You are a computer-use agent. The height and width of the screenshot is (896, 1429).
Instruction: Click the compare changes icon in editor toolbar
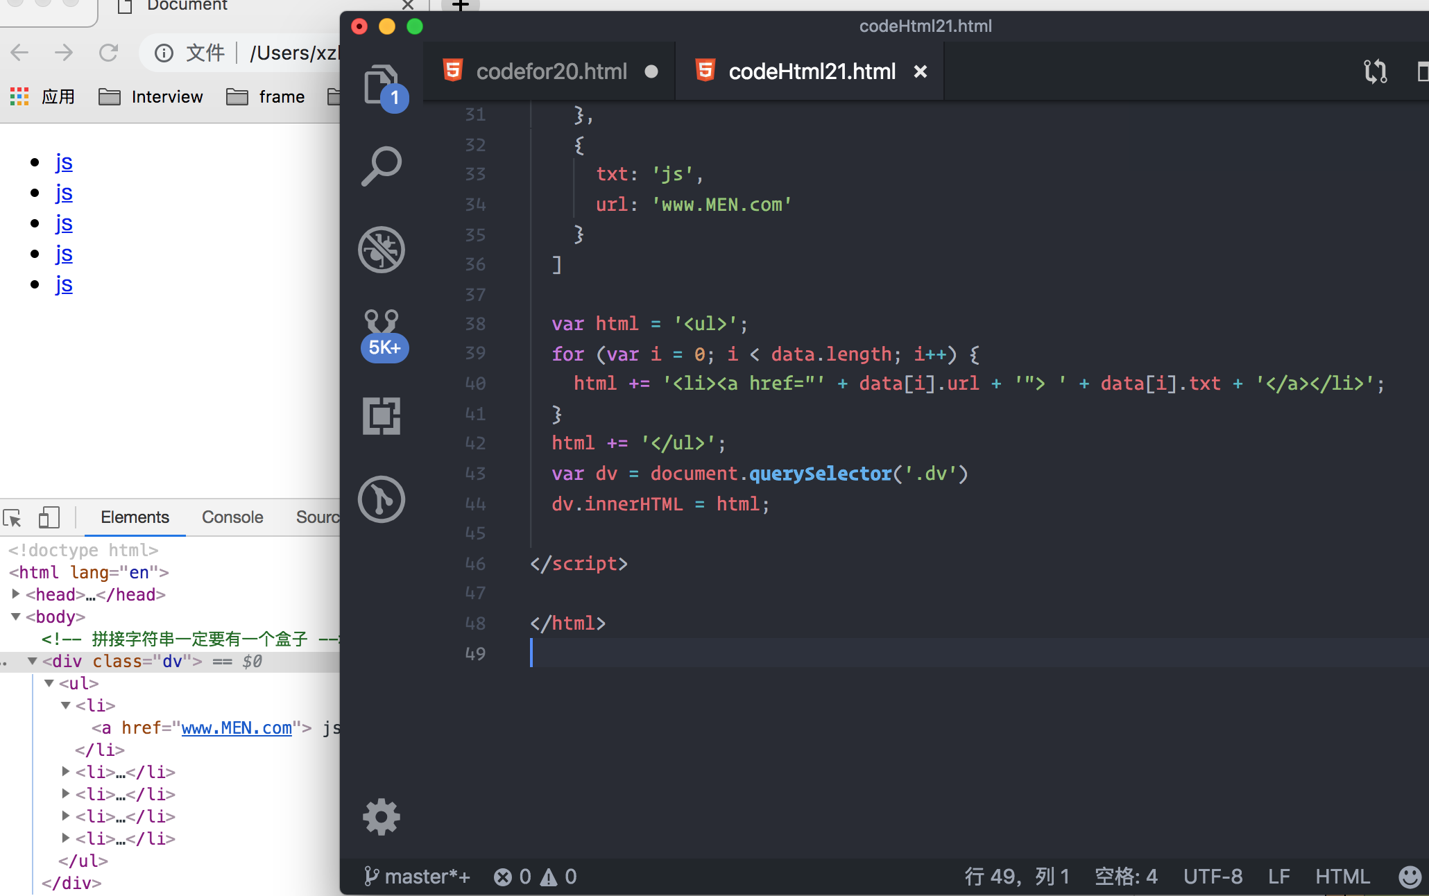click(1375, 71)
